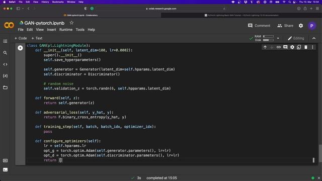Viewport: 322px width, 181px height.
Task: Click 'self.save_hyperparameters()' line
Action: point(72,60)
